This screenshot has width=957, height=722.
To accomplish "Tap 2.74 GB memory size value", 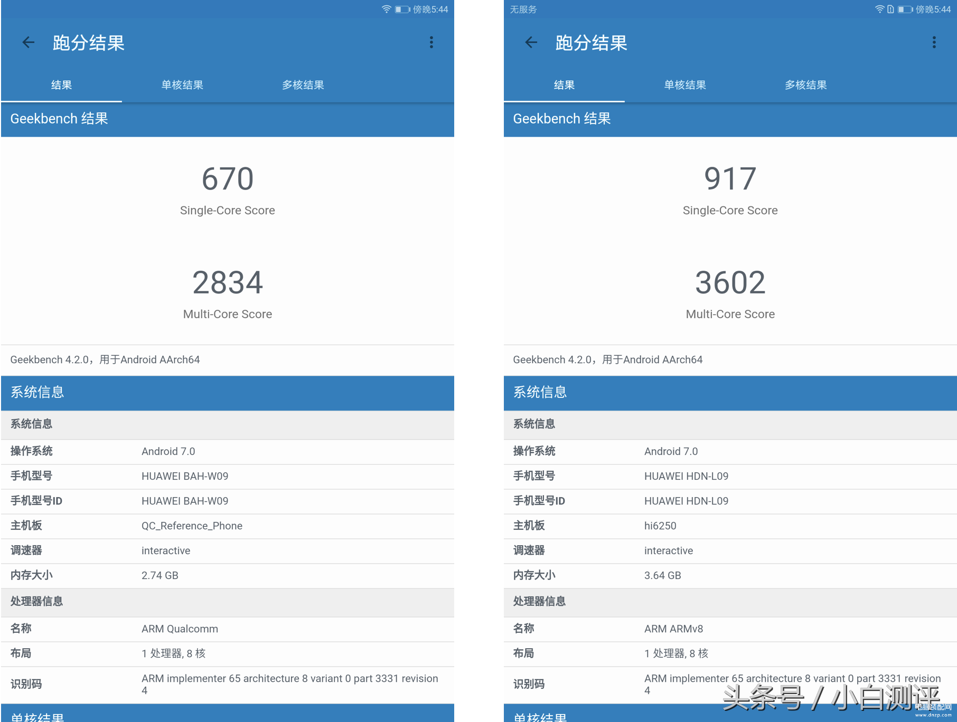I will coord(159,575).
